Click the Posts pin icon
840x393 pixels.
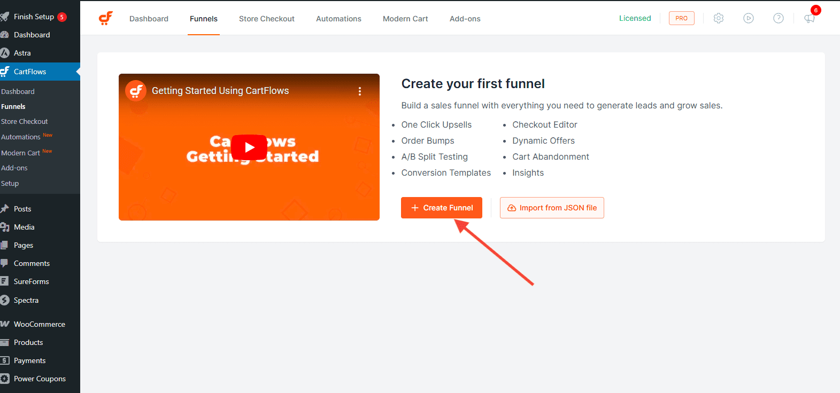point(5,209)
